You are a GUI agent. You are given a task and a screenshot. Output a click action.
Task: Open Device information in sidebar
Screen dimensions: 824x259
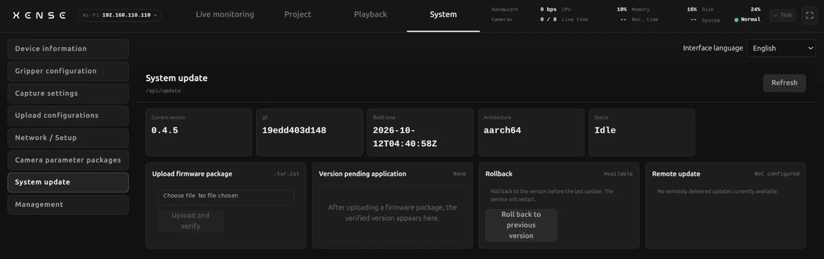point(68,49)
